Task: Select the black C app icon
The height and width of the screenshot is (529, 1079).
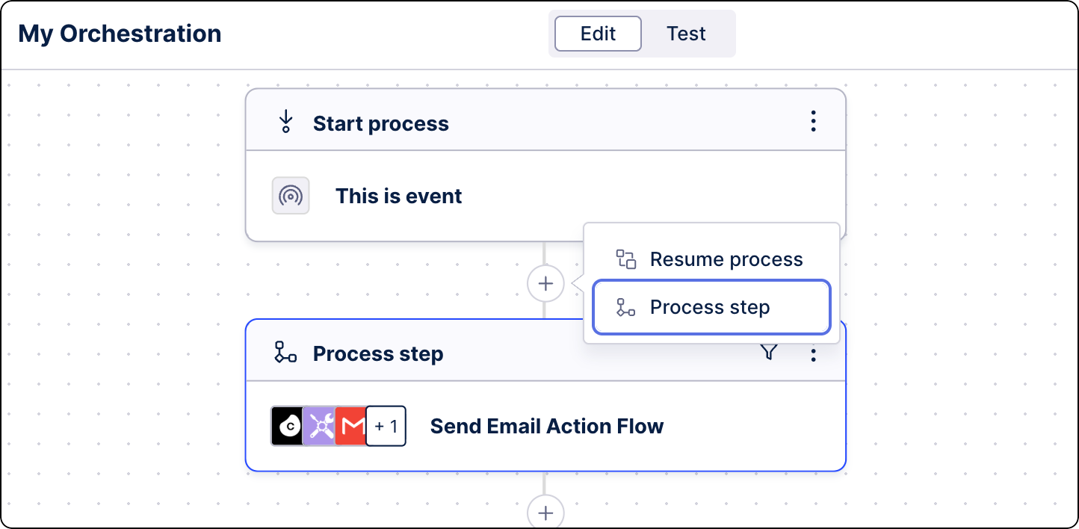Action: [287, 425]
